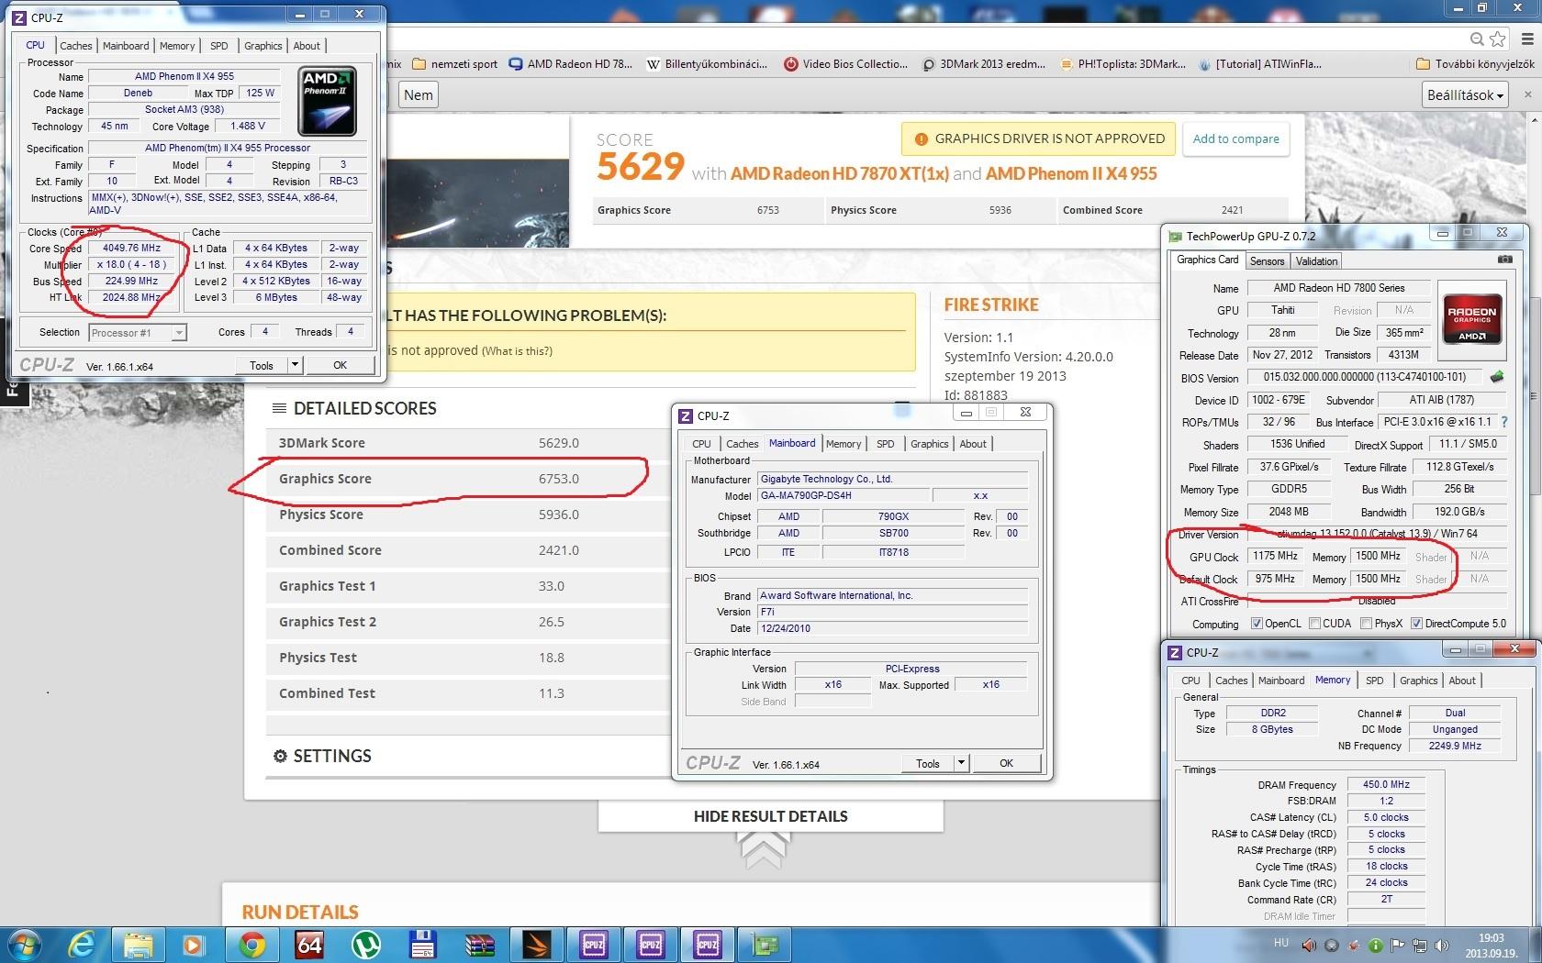1542x963 pixels.
Task: Click the Core Speed value field 4049.76 MHz
Action: coord(131,248)
